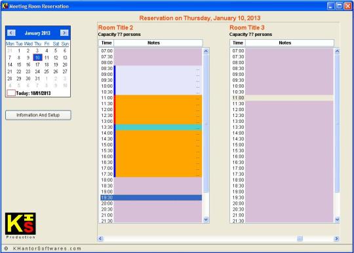Click the Today: 10/01/2013 label

[33, 93]
